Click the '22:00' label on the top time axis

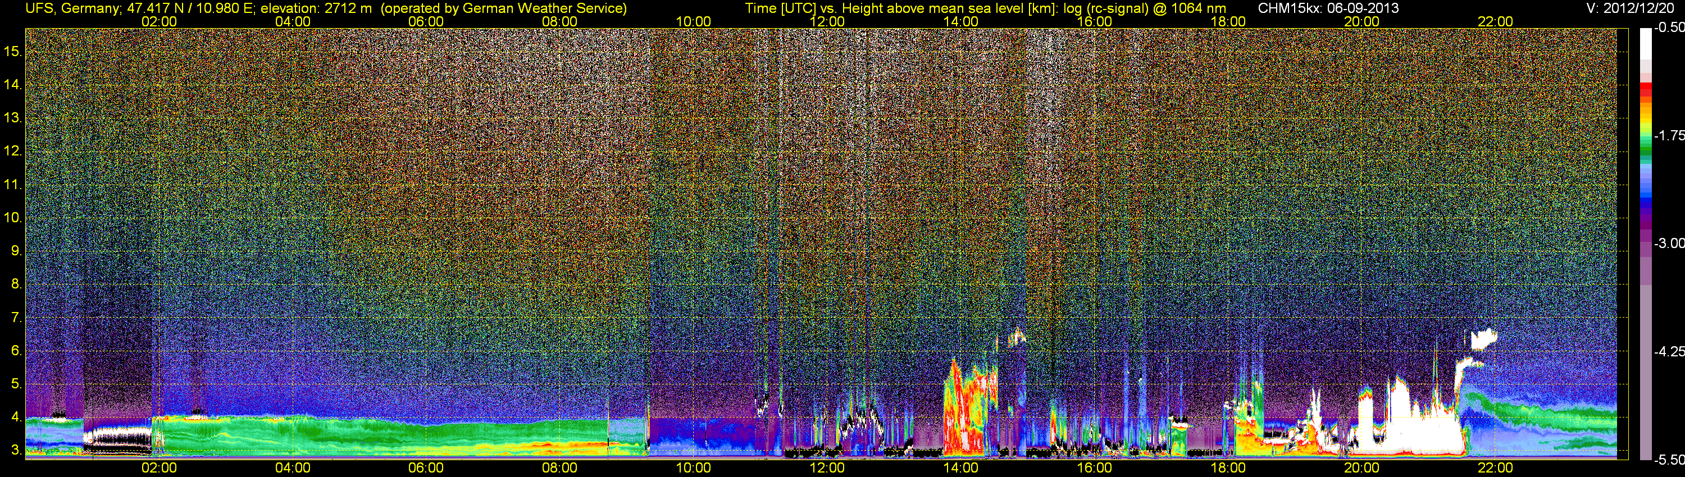[x=1495, y=21]
